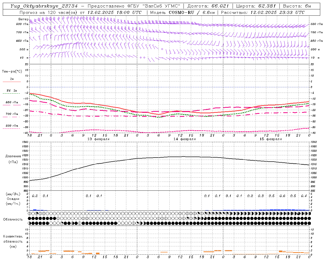Click the station name Yug_Oktyabrskoye_23734
Viewport: 324px width, 259px height.
pos(44,6)
